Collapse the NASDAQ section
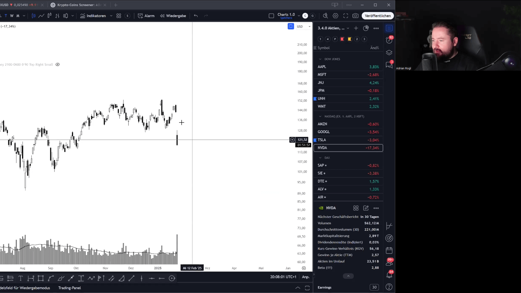 (320, 117)
